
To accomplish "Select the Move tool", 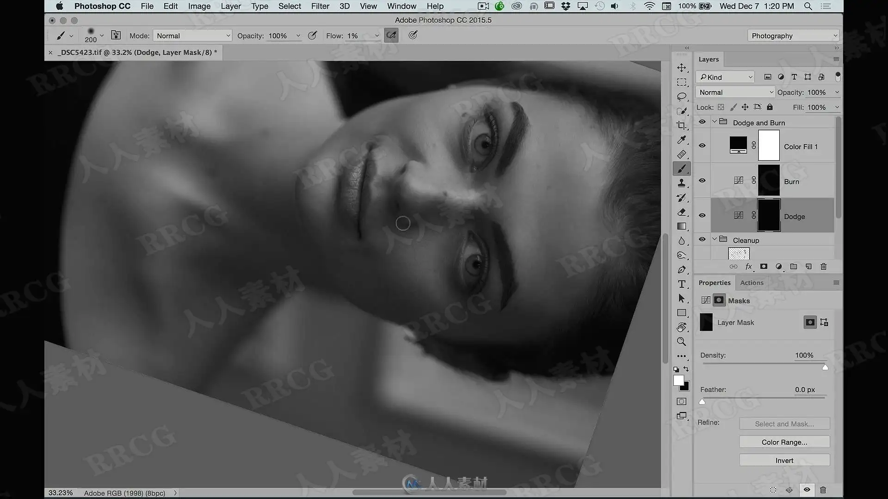I will pos(682,68).
